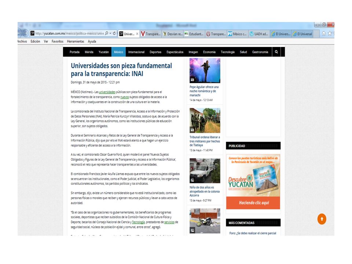Viewport: 352px width, 264px height.
Task: Click the gallery icon on the soldiers photo
Action: point(192,130)
